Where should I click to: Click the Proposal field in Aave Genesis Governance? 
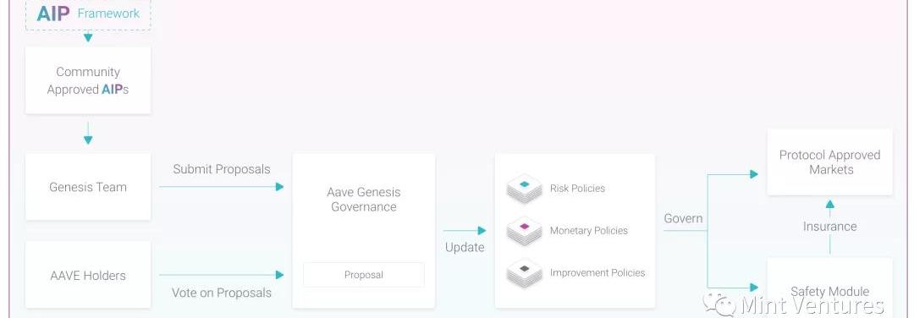tap(364, 275)
